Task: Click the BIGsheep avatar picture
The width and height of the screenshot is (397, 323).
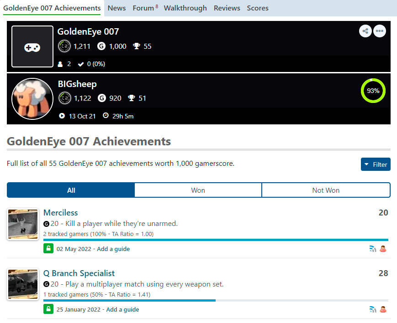Action: pyautogui.click(x=32, y=99)
